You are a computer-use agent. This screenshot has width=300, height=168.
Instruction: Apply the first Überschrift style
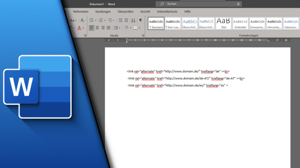(x=190, y=23)
